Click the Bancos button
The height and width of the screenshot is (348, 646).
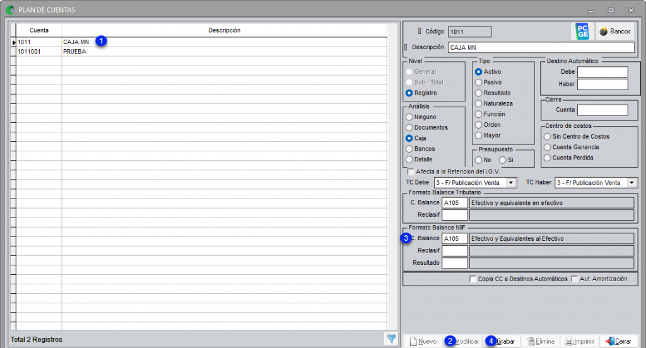614,32
